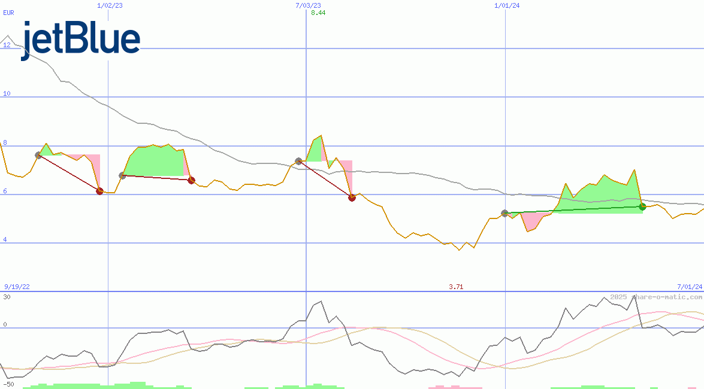Select the green exit marker of the winning trade
Image resolution: width=704 pixels, height=389 pixels.
(642, 206)
